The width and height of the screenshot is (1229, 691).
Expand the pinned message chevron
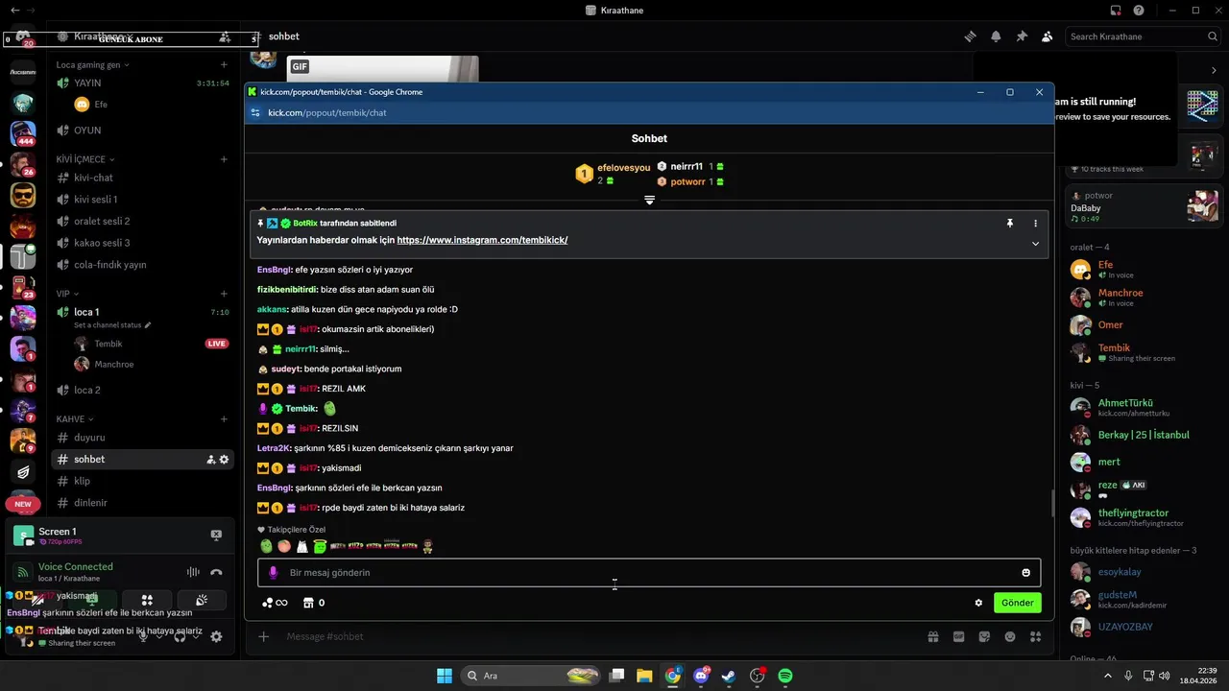[x=1035, y=244]
